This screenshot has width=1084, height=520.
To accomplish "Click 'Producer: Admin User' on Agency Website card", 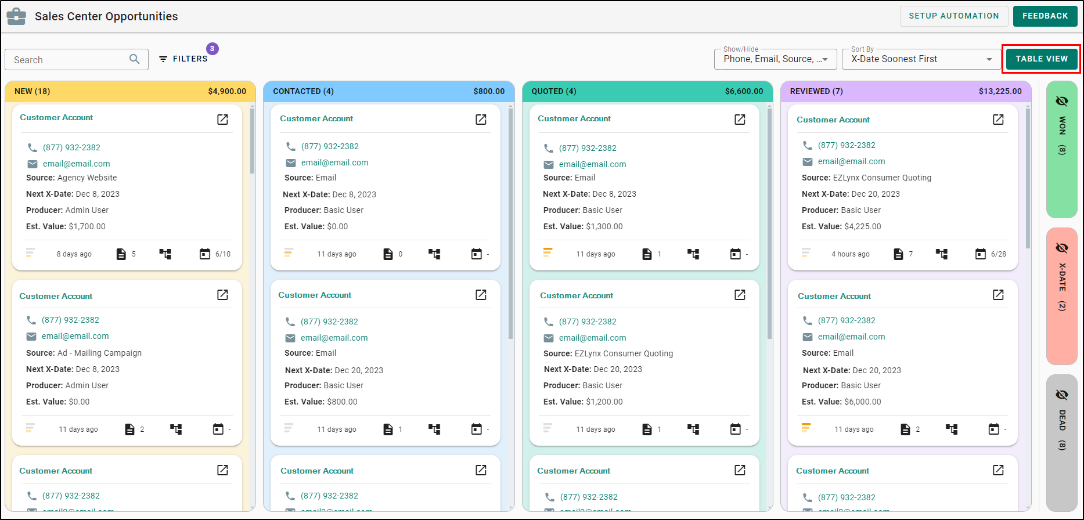I will (67, 210).
